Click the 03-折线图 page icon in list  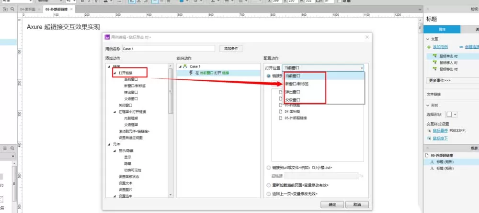coord(280,105)
